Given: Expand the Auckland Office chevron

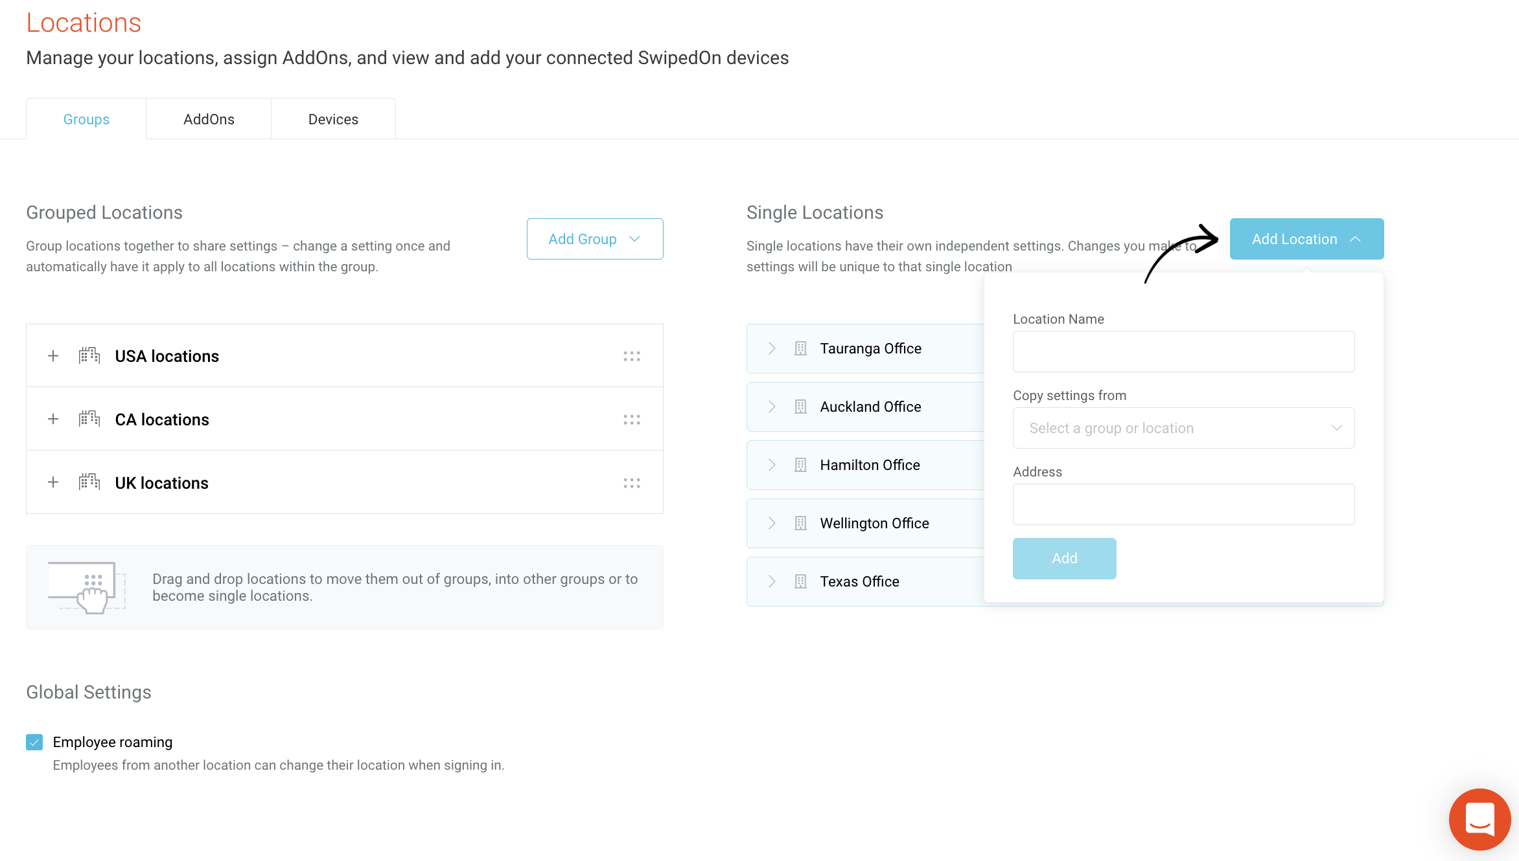Looking at the screenshot, I should pos(772,407).
